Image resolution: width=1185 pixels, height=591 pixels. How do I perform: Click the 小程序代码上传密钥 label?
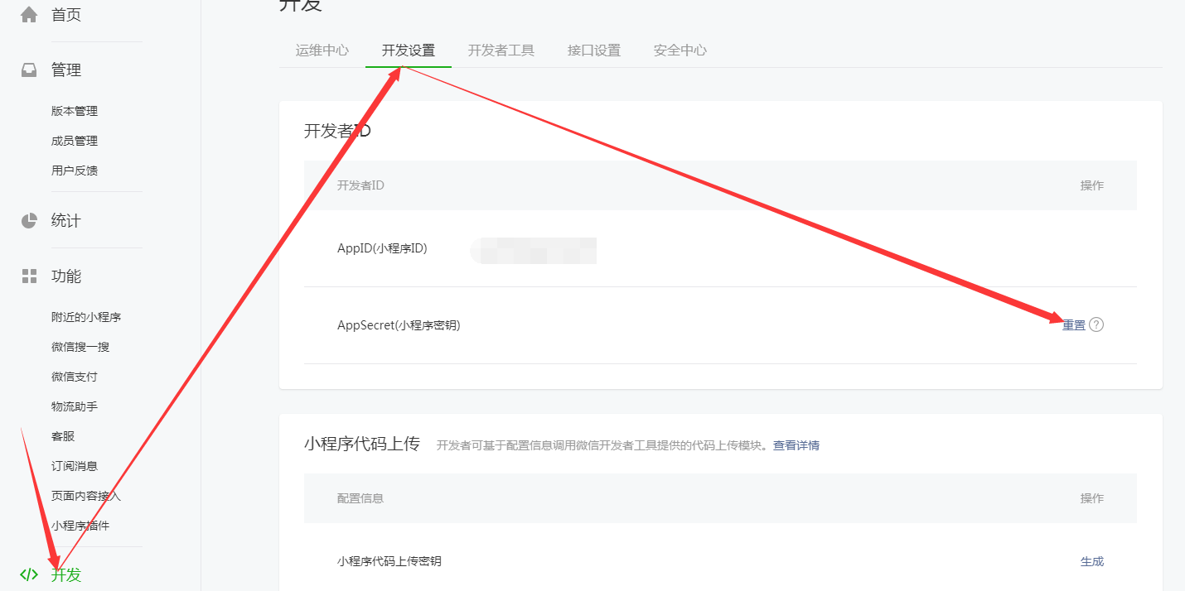(389, 561)
